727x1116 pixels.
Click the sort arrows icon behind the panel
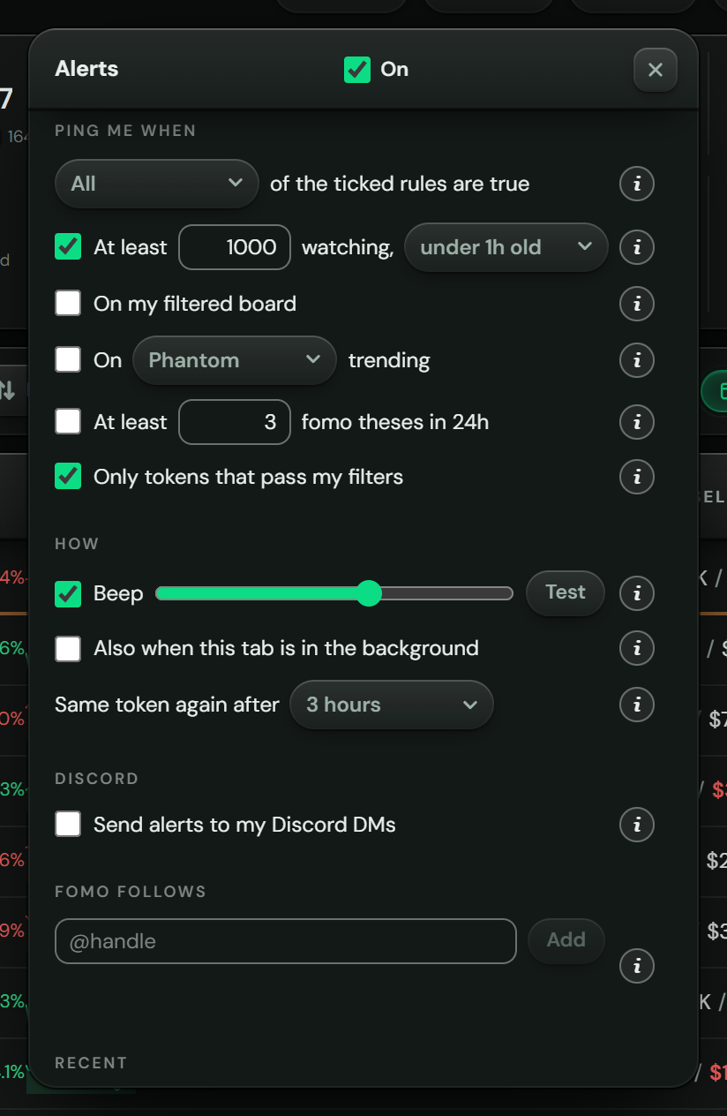point(7,389)
